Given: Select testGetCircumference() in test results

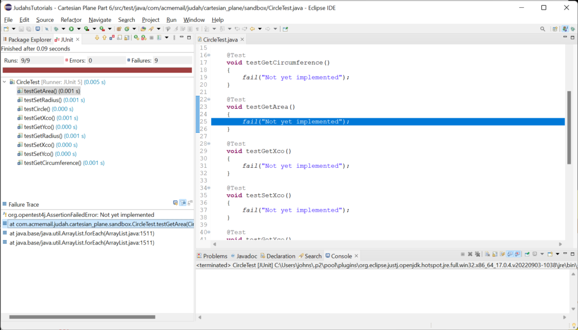Looking at the screenshot, I should pos(52,163).
